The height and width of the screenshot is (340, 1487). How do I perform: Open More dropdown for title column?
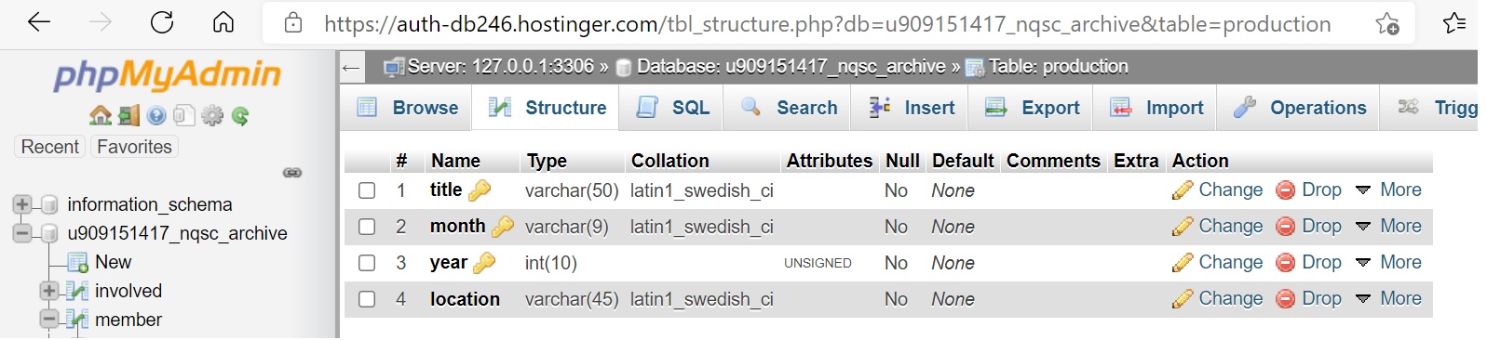pyautogui.click(x=1388, y=190)
